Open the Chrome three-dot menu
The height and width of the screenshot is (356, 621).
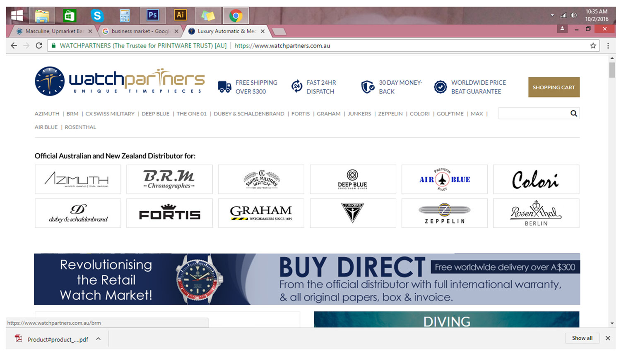coord(608,45)
